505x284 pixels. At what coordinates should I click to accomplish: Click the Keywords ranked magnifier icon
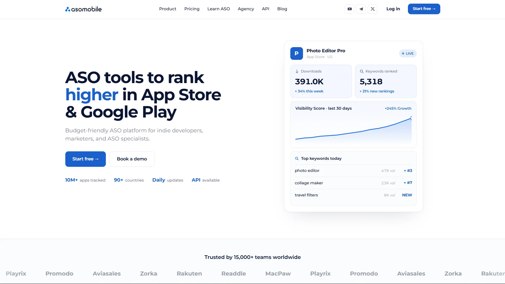(362, 71)
